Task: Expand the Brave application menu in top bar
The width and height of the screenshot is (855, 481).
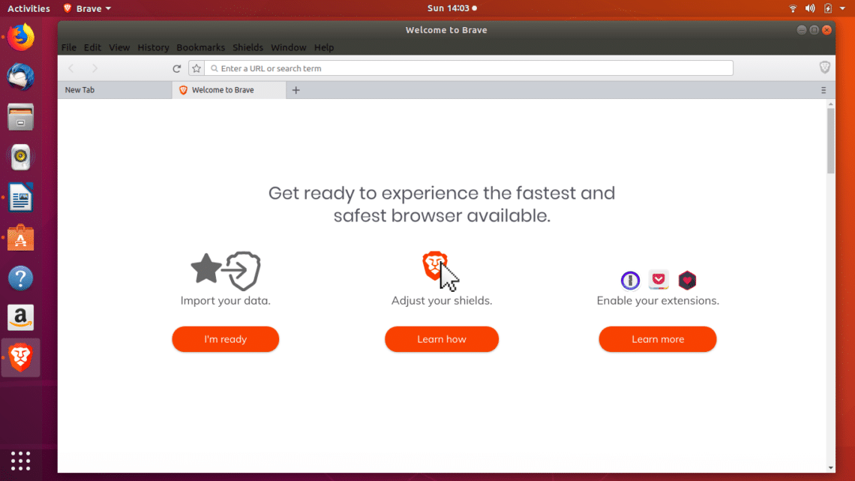Action: [87, 8]
